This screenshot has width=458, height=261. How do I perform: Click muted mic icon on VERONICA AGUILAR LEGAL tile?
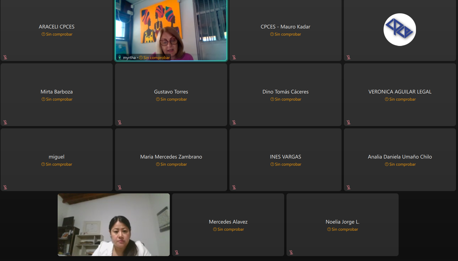[348, 122]
